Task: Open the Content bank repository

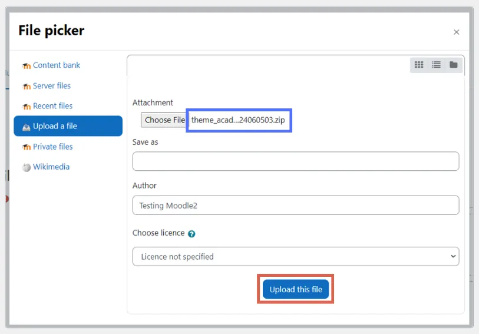Action: [57, 65]
